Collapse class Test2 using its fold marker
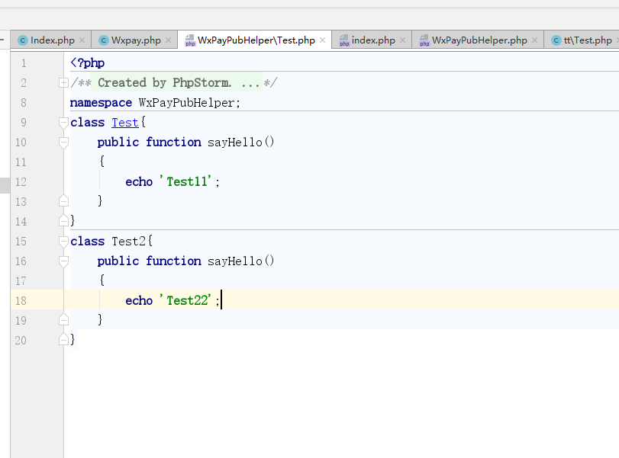The width and height of the screenshot is (619, 458). point(63,241)
